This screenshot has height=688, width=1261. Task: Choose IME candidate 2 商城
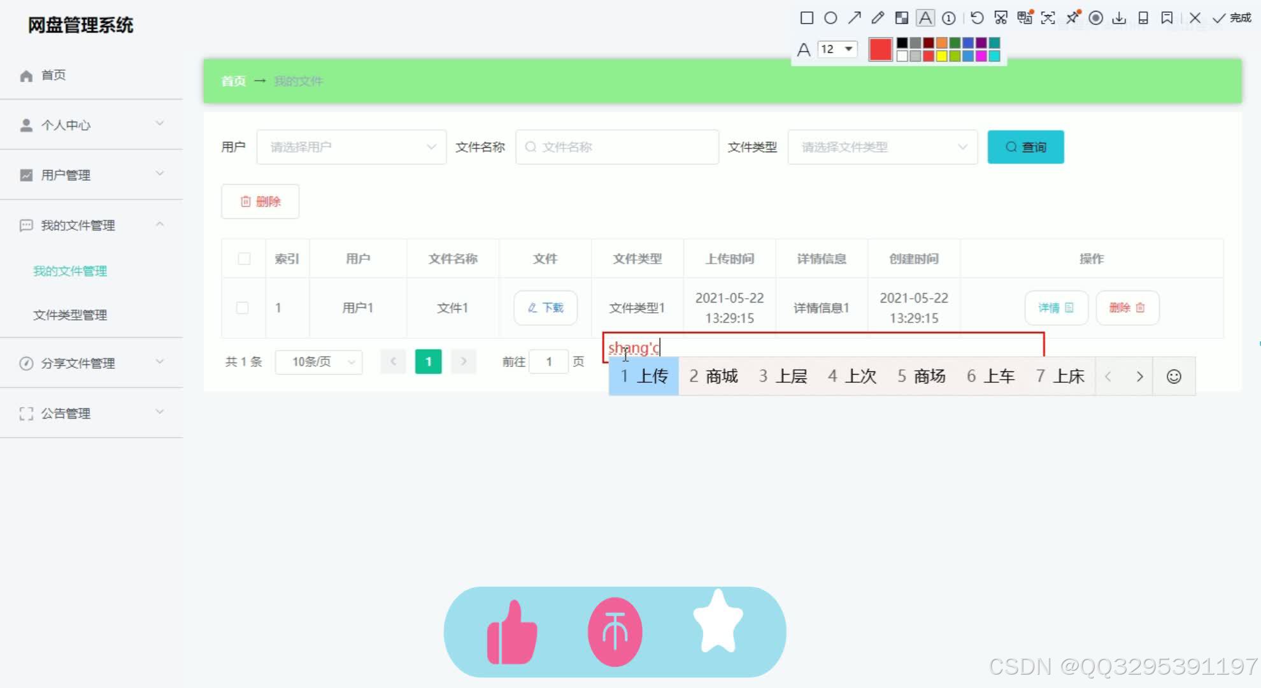713,376
